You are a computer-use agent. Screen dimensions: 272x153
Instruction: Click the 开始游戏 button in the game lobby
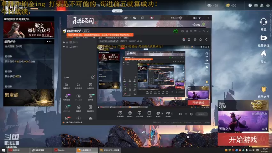[243, 139]
